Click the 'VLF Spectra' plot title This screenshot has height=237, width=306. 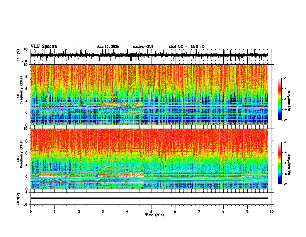[44, 46]
